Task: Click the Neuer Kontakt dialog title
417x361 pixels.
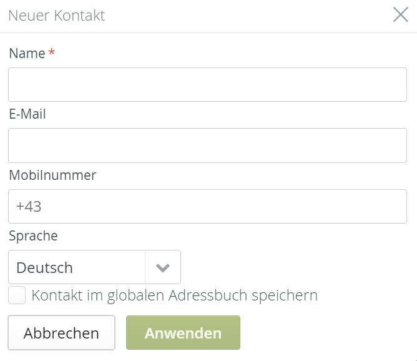Action: [x=56, y=16]
